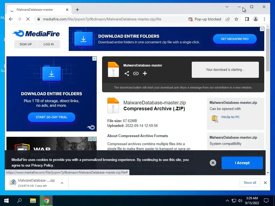The height and width of the screenshot is (206, 275).
Task: Open Chrome three-dot menu
Action: [264, 19]
